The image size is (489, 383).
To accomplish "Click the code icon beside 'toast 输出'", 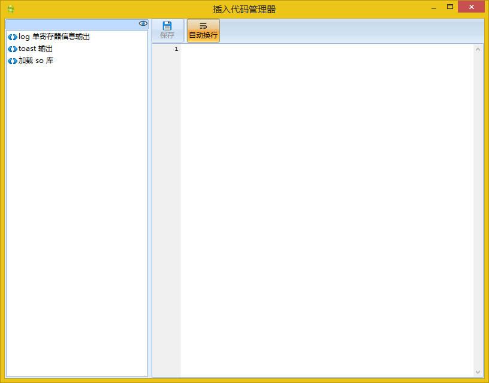I will [13, 49].
